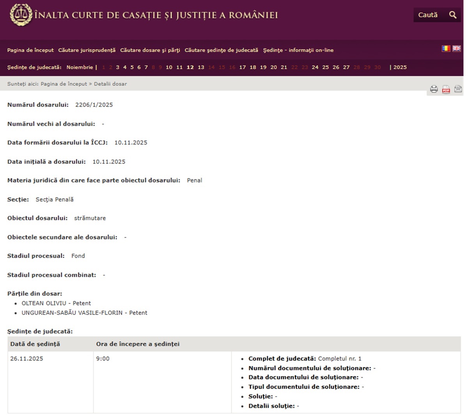468x419 pixels.
Task: Open Căutare ședințe de judecată menu
Action: coord(221,50)
